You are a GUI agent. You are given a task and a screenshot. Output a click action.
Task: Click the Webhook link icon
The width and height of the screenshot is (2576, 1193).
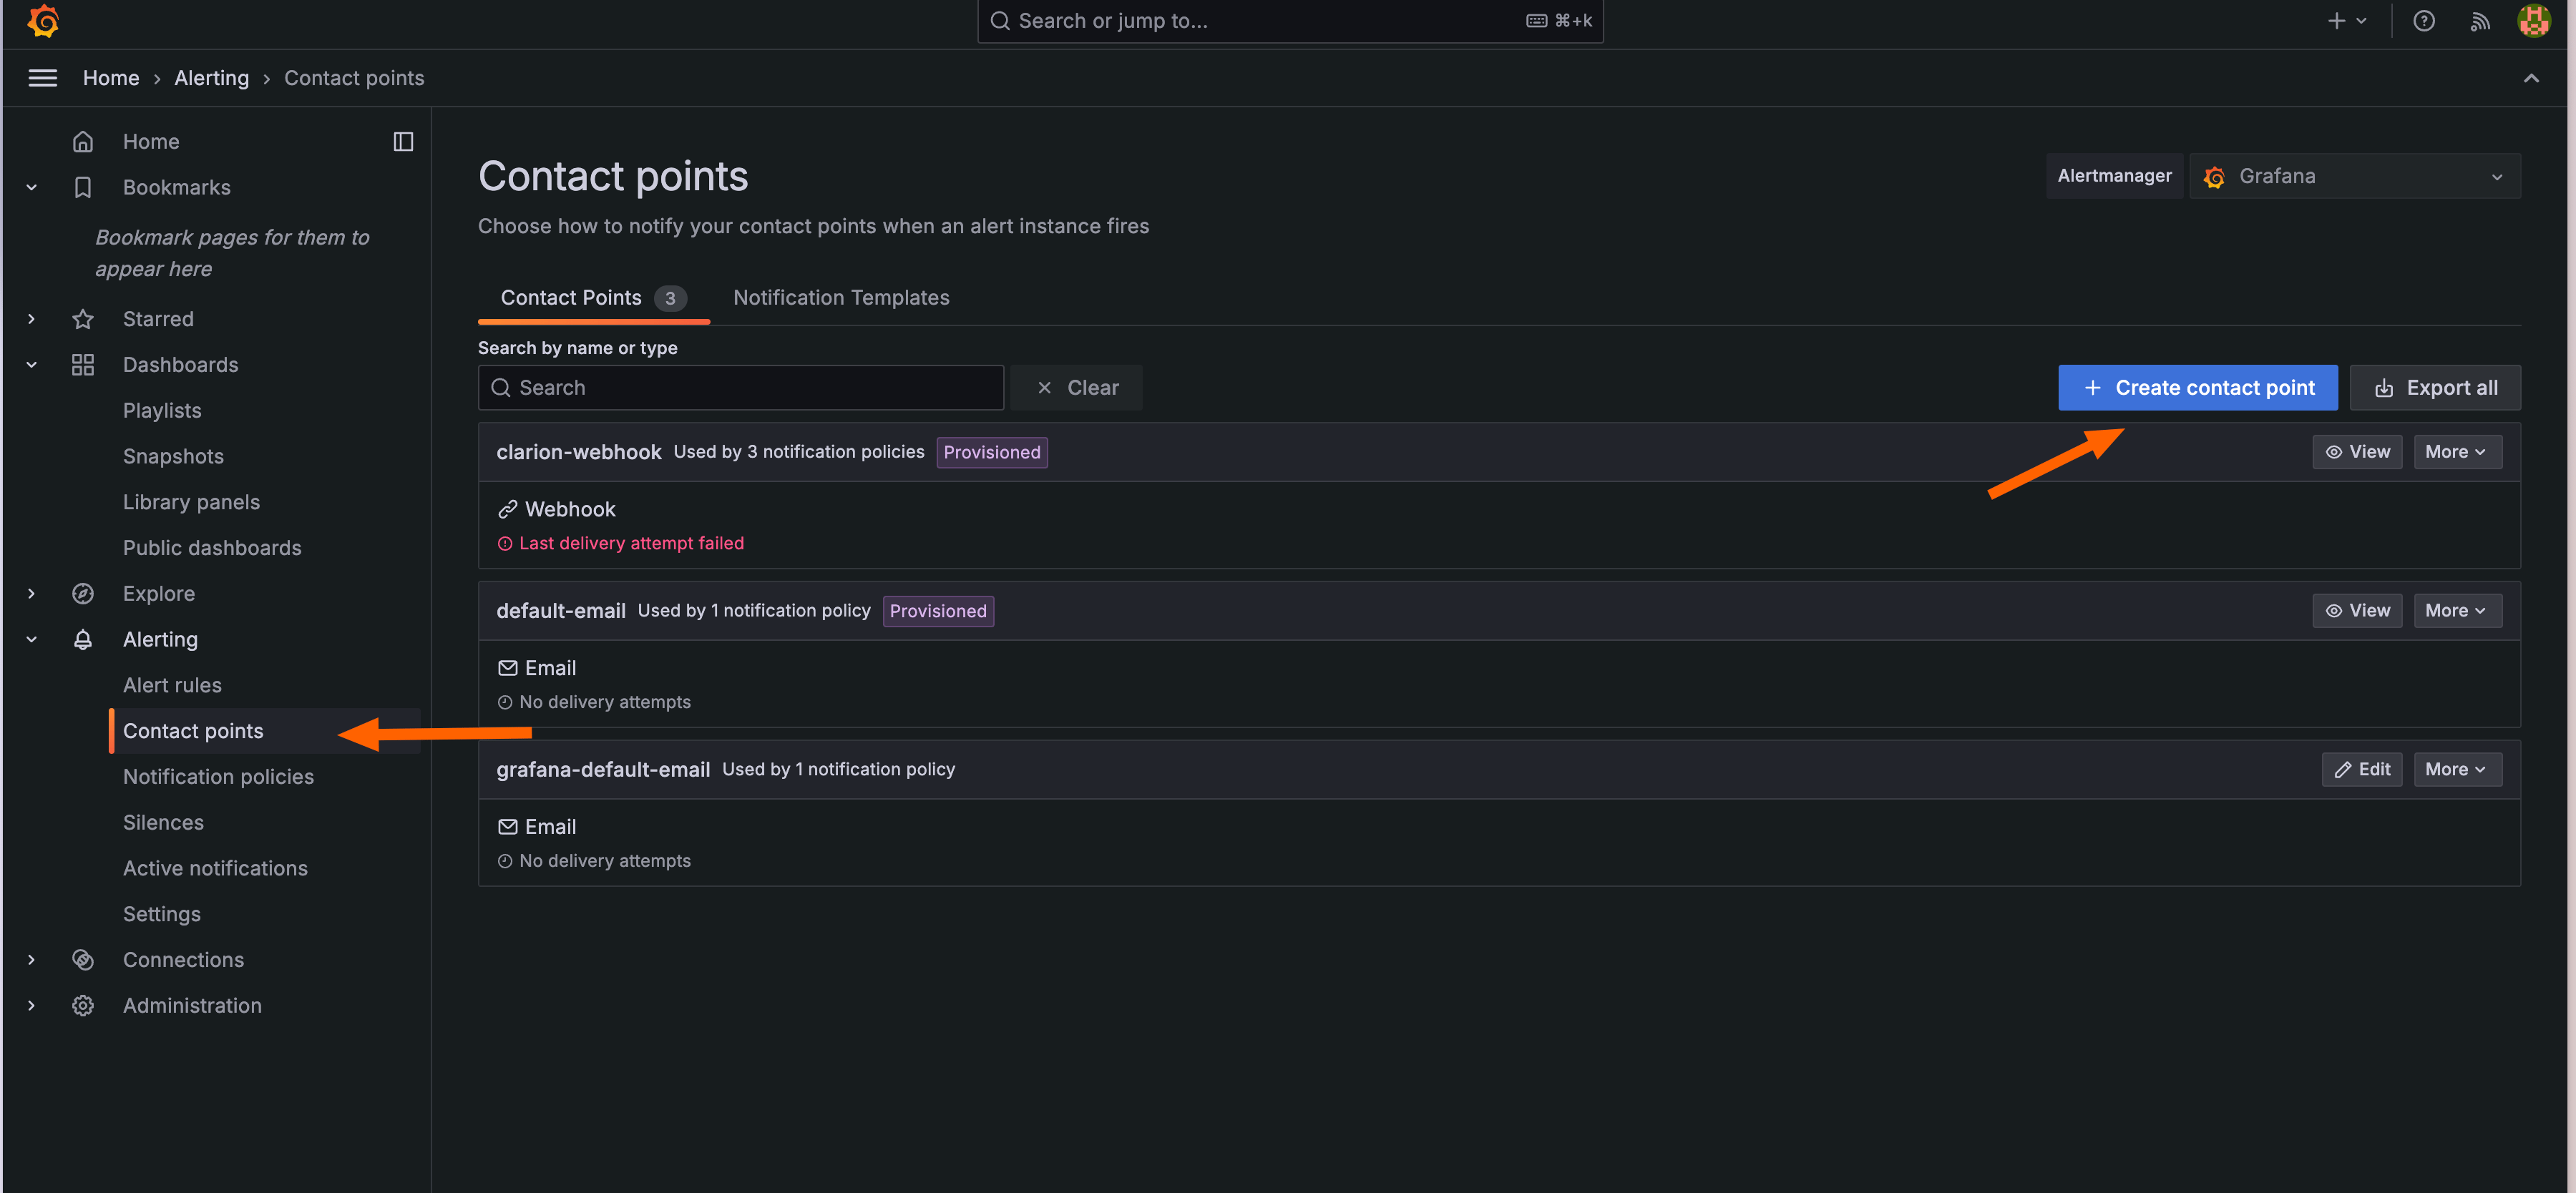point(508,509)
